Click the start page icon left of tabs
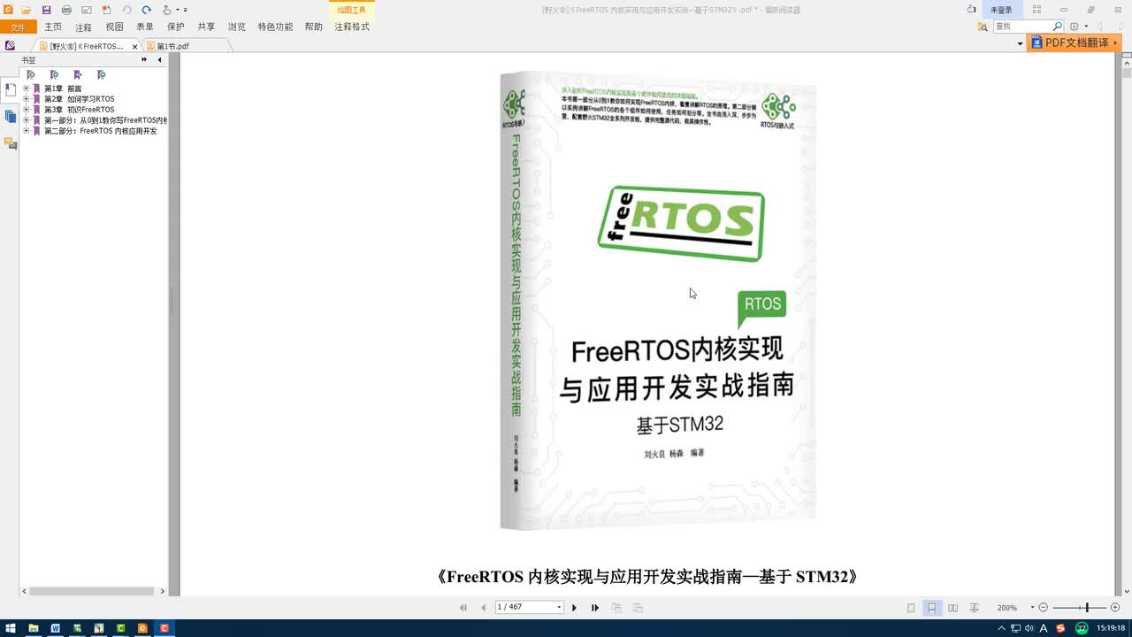 click(10, 45)
